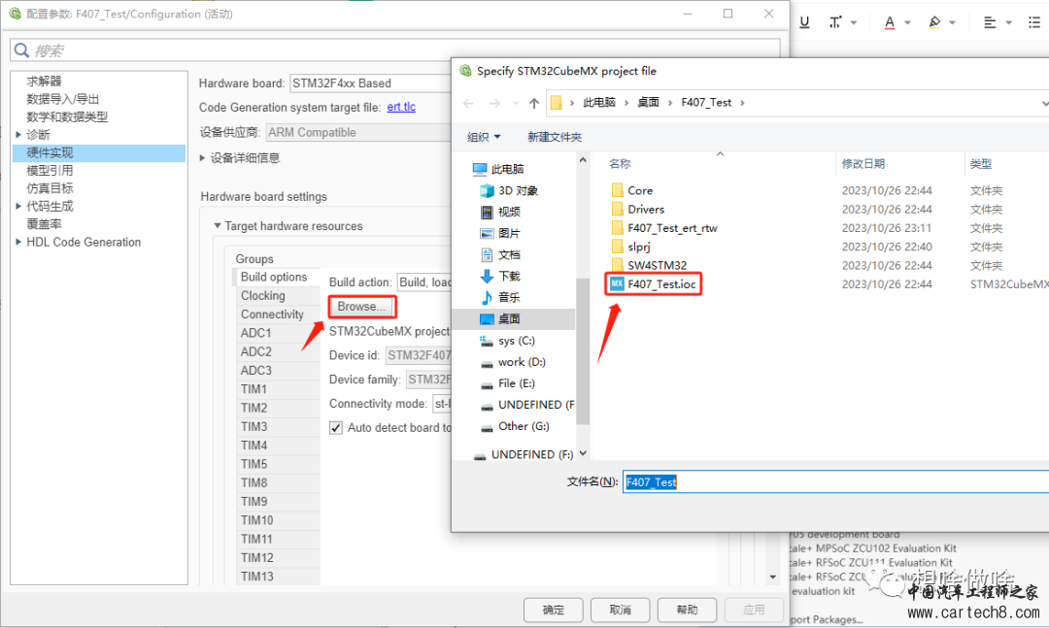Open 音乐 in the dialog sidebar
The width and height of the screenshot is (1049, 628).
(x=501, y=298)
